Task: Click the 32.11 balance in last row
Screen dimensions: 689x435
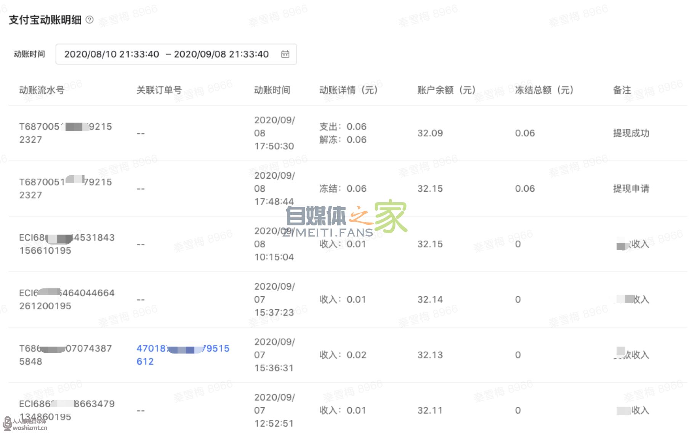Action: [x=430, y=410]
